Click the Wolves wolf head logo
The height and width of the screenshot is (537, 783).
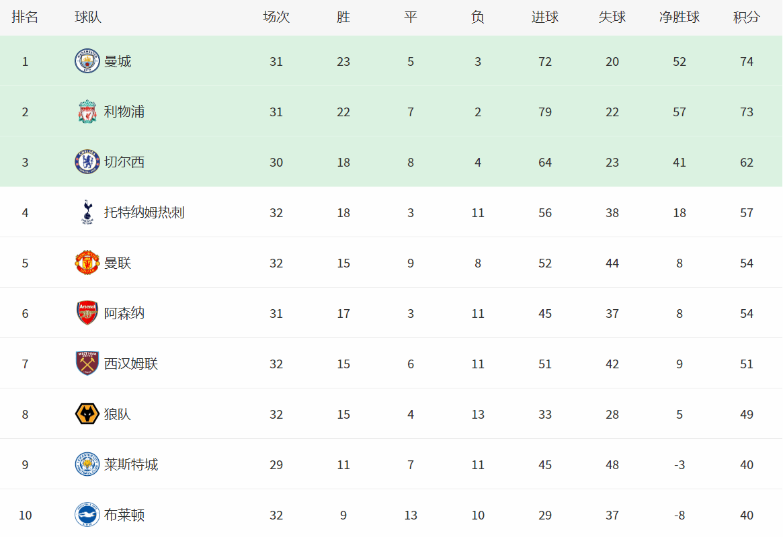point(87,414)
